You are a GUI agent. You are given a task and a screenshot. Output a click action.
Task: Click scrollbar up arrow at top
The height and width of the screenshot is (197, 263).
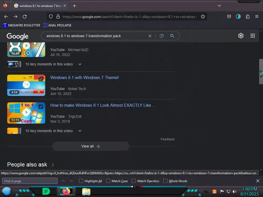261,31
